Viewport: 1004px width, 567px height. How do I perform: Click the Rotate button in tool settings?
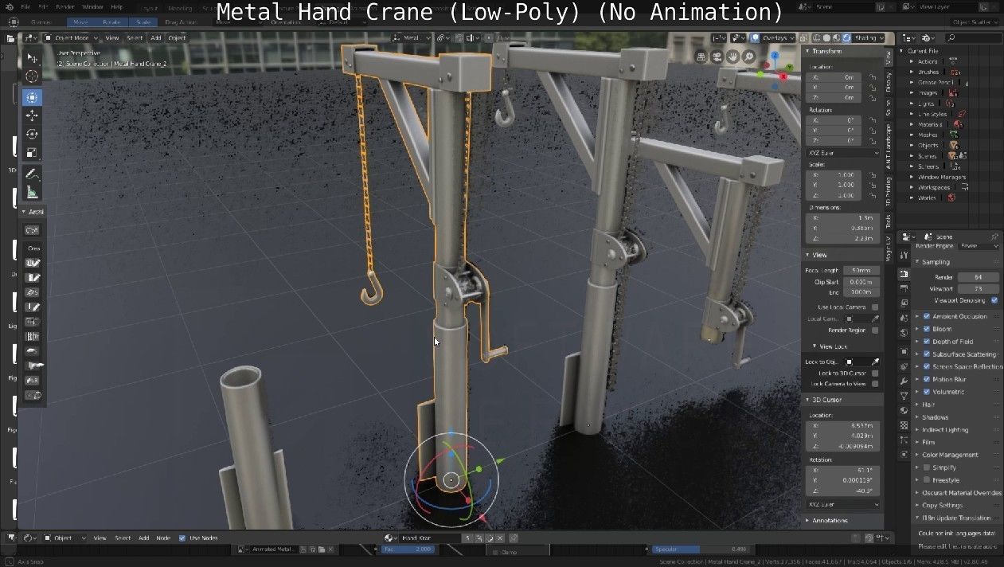[111, 22]
